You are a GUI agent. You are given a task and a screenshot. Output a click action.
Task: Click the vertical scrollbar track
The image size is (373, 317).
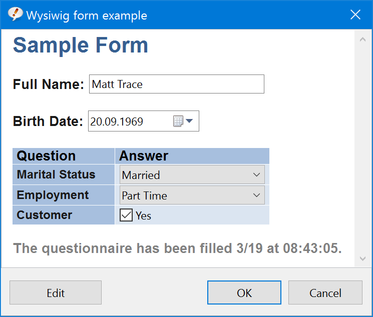363,150
